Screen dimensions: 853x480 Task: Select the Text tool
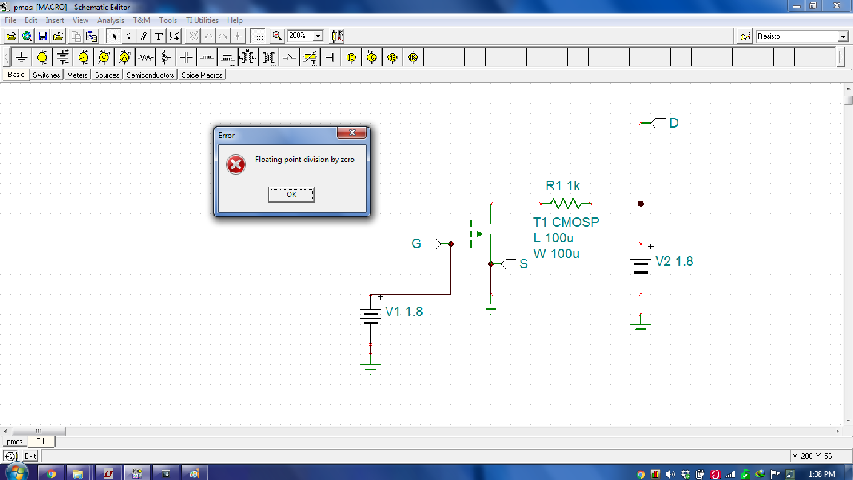(x=158, y=36)
